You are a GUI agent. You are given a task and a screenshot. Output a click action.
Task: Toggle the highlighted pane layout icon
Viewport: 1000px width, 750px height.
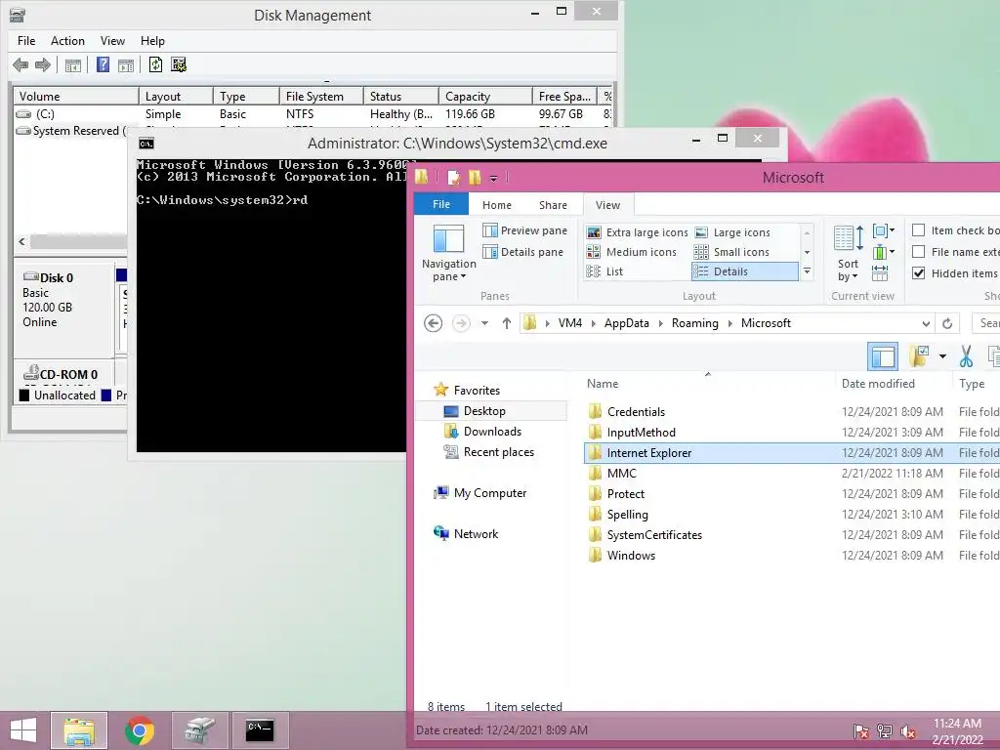click(883, 356)
